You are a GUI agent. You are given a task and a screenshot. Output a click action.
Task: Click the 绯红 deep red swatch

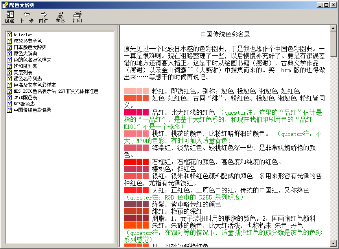point(136,211)
